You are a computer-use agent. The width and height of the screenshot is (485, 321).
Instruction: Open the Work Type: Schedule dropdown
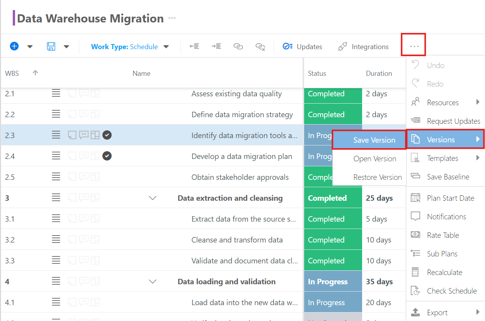(x=130, y=47)
